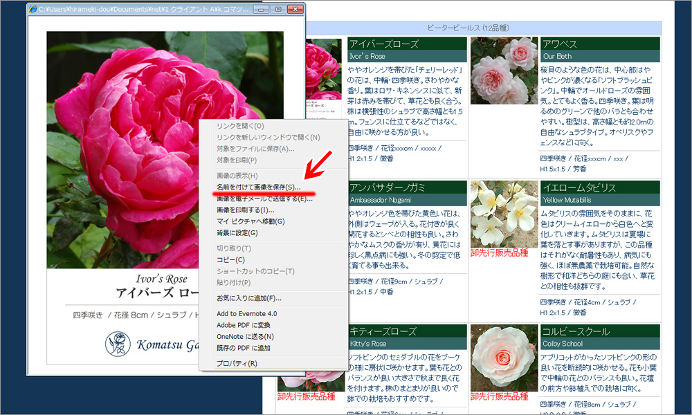Click the Our Beth subtitle text
Image resolution: width=692 pixels, height=415 pixels.
pos(557,57)
